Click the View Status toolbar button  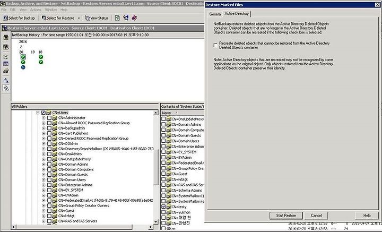(x=97, y=18)
